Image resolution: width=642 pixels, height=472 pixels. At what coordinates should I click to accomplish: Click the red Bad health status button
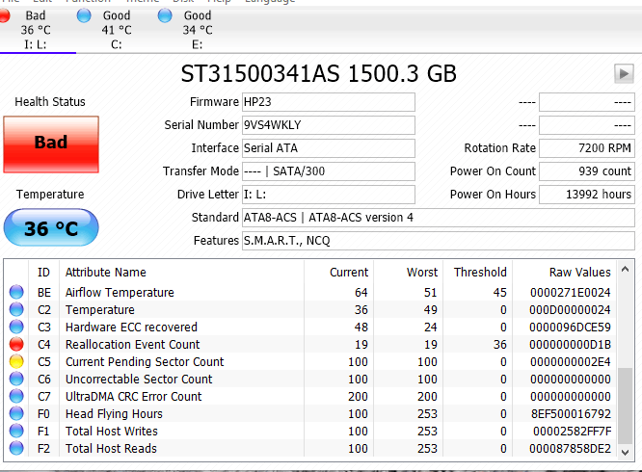tap(51, 144)
